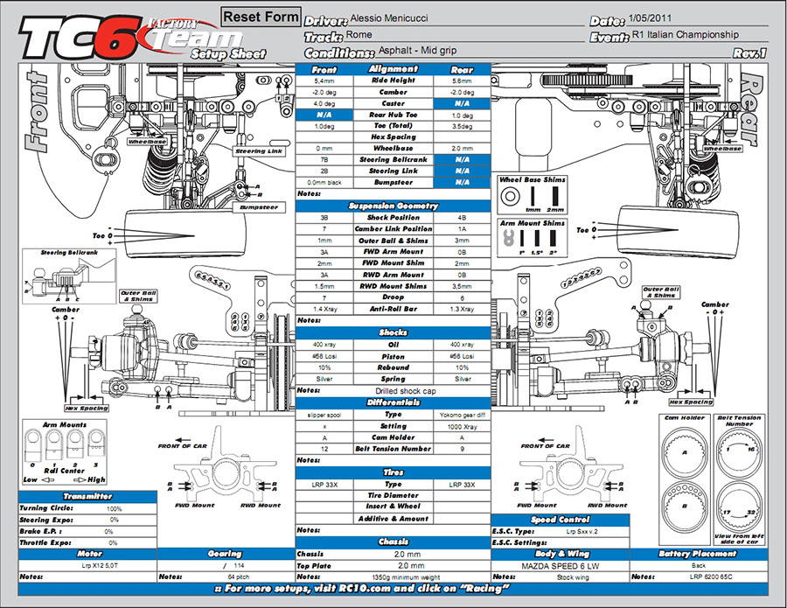The height and width of the screenshot is (608, 787).
Task: Select Battery Placement field Back
Action: click(699, 566)
